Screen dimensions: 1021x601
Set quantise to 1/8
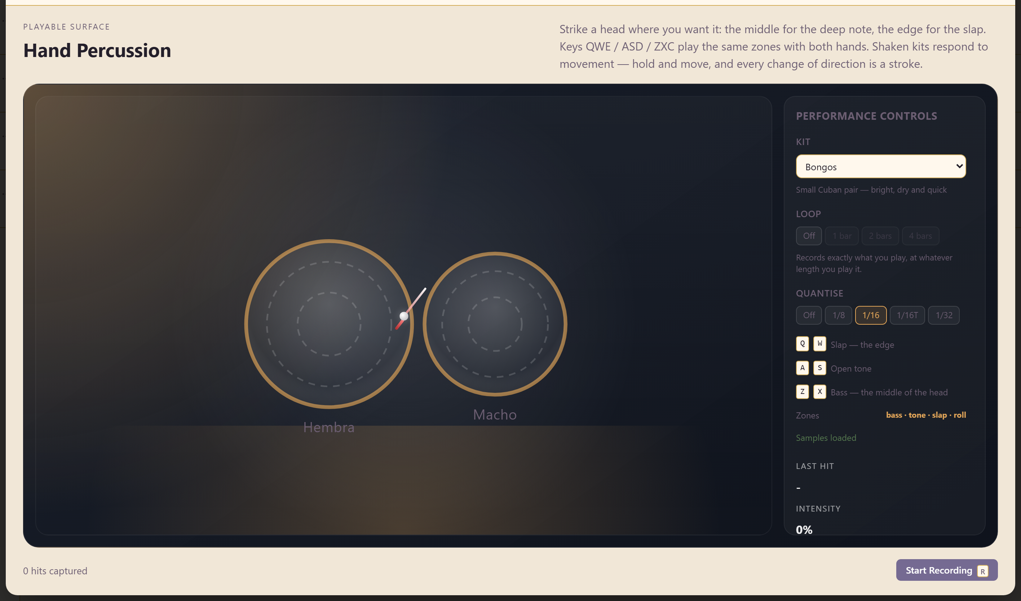pyautogui.click(x=838, y=315)
